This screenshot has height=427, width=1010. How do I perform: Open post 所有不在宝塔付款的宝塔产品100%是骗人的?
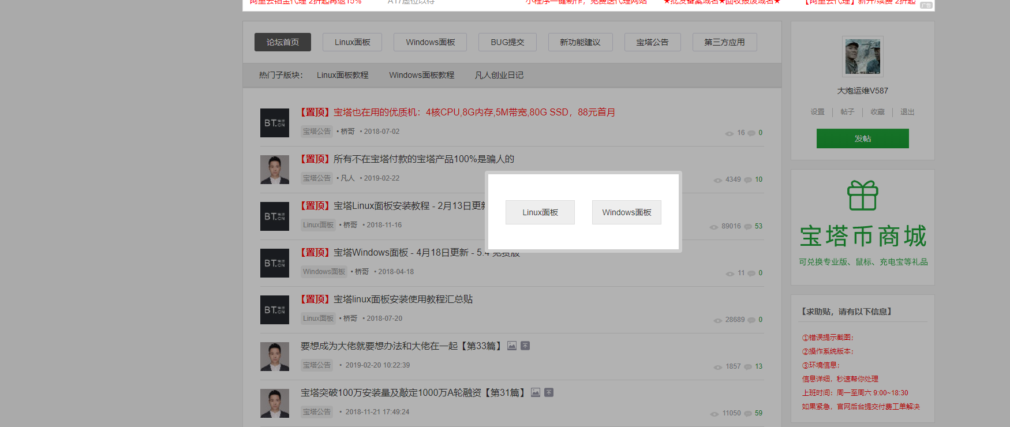click(x=407, y=159)
